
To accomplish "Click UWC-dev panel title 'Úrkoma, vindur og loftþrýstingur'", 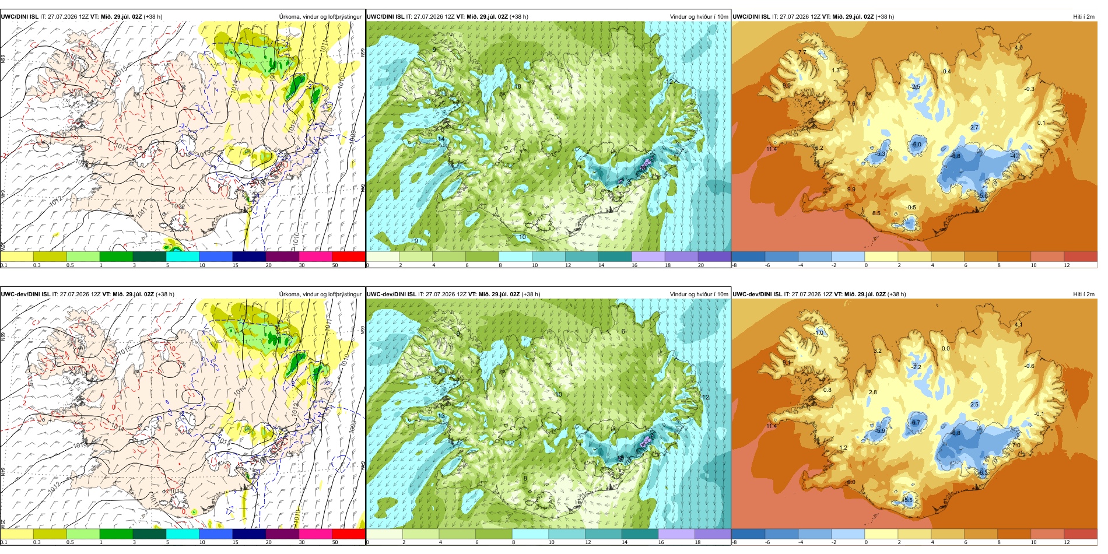I will pyautogui.click(x=320, y=294).
